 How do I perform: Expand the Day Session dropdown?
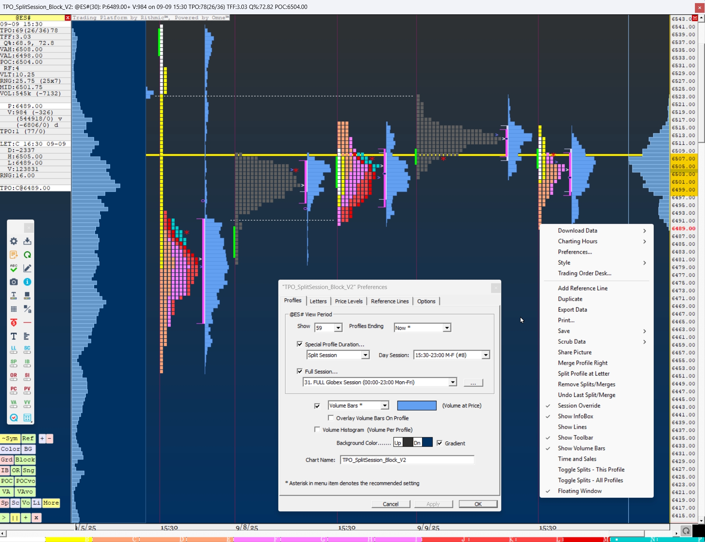tap(485, 355)
